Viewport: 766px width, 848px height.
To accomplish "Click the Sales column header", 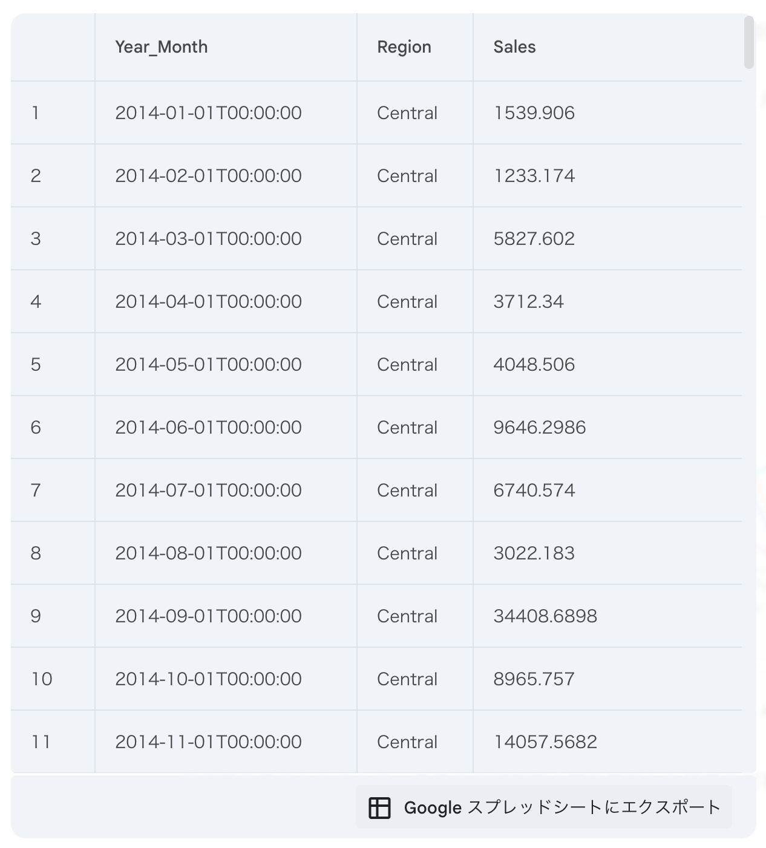I will pyautogui.click(x=514, y=47).
